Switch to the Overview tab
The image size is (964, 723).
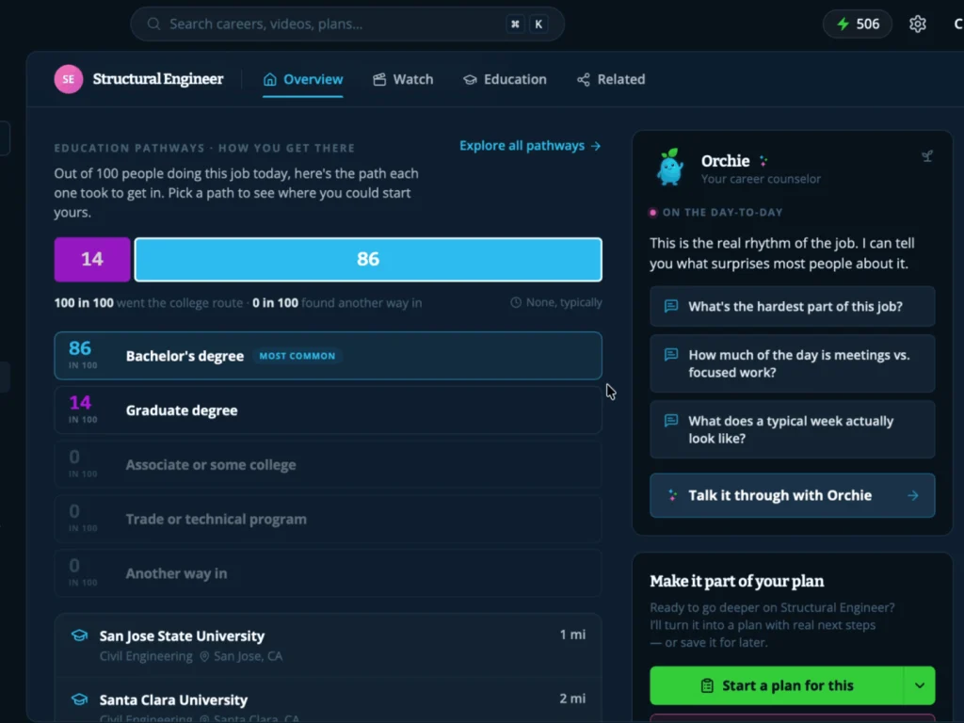click(303, 79)
